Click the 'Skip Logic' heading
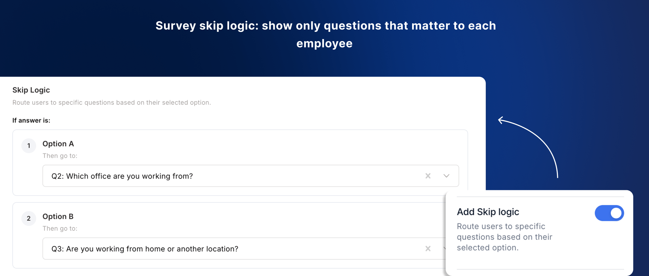Image resolution: width=649 pixels, height=276 pixels. pos(31,90)
